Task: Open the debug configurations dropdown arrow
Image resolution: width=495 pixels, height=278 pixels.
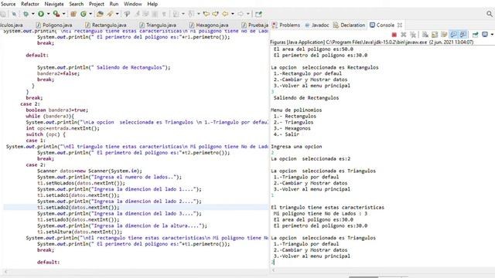Action: (32, 14)
